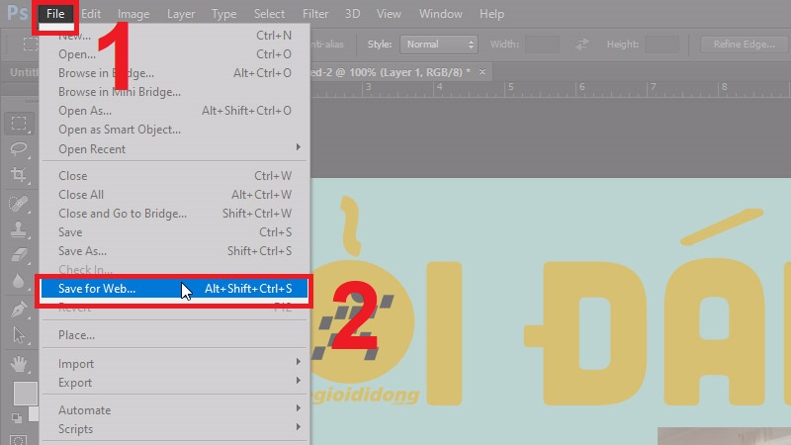Open the Style dropdown set to Normal
Image resolution: width=791 pixels, height=445 pixels.
pos(438,44)
